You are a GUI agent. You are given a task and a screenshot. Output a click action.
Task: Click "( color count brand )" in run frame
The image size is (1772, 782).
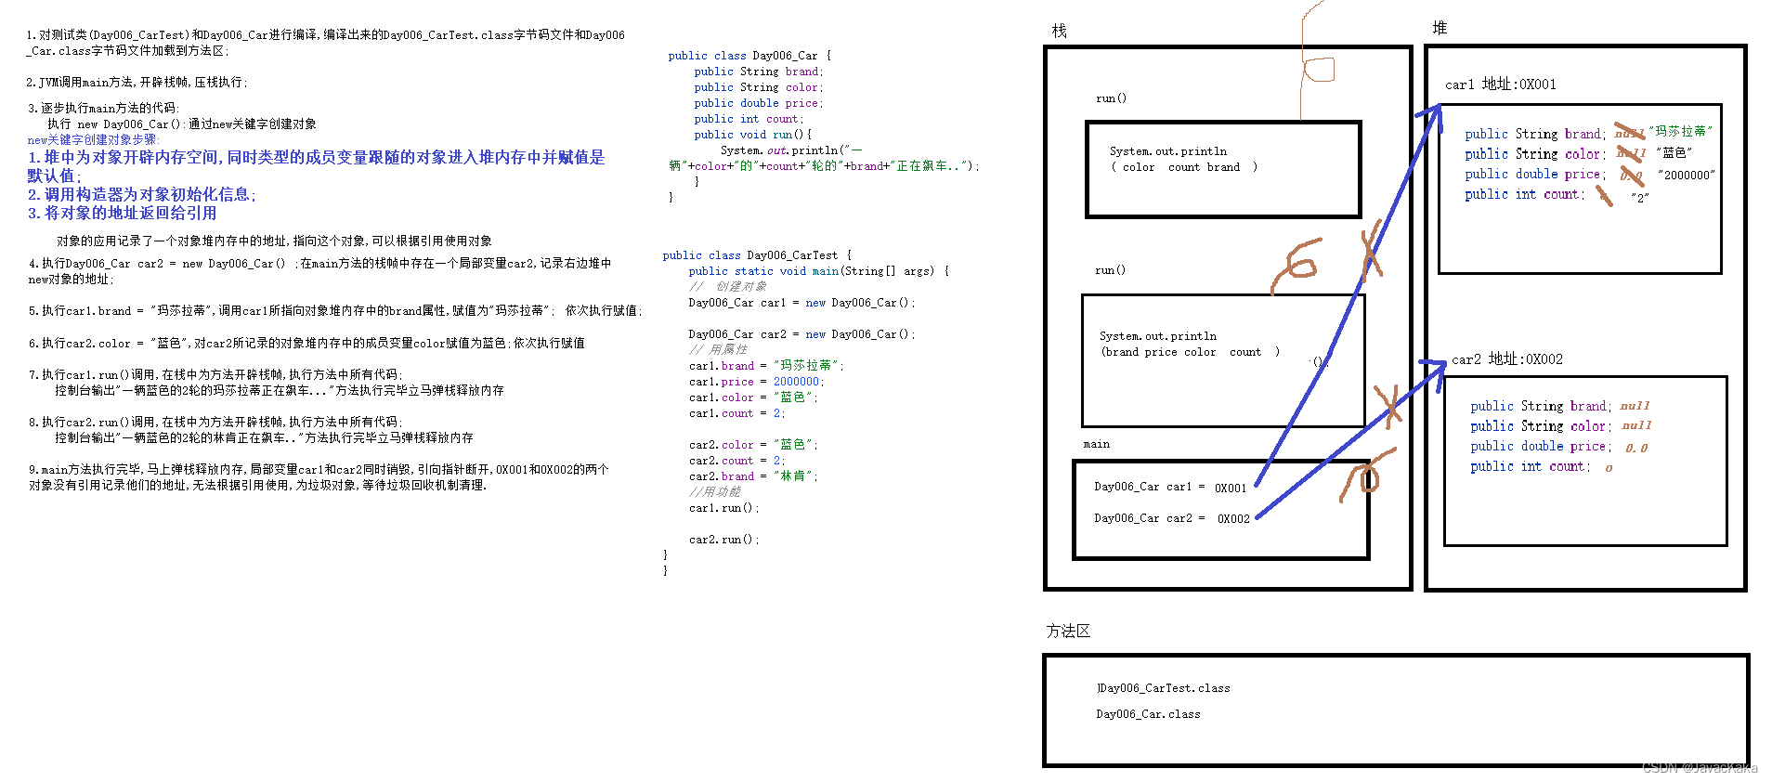point(1184,167)
